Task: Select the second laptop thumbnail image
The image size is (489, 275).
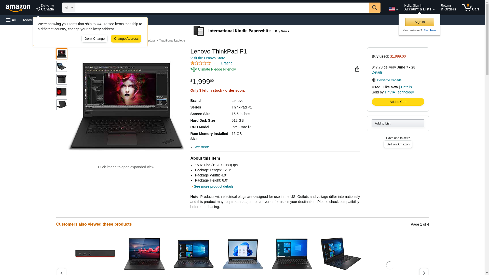Action: 62,66
